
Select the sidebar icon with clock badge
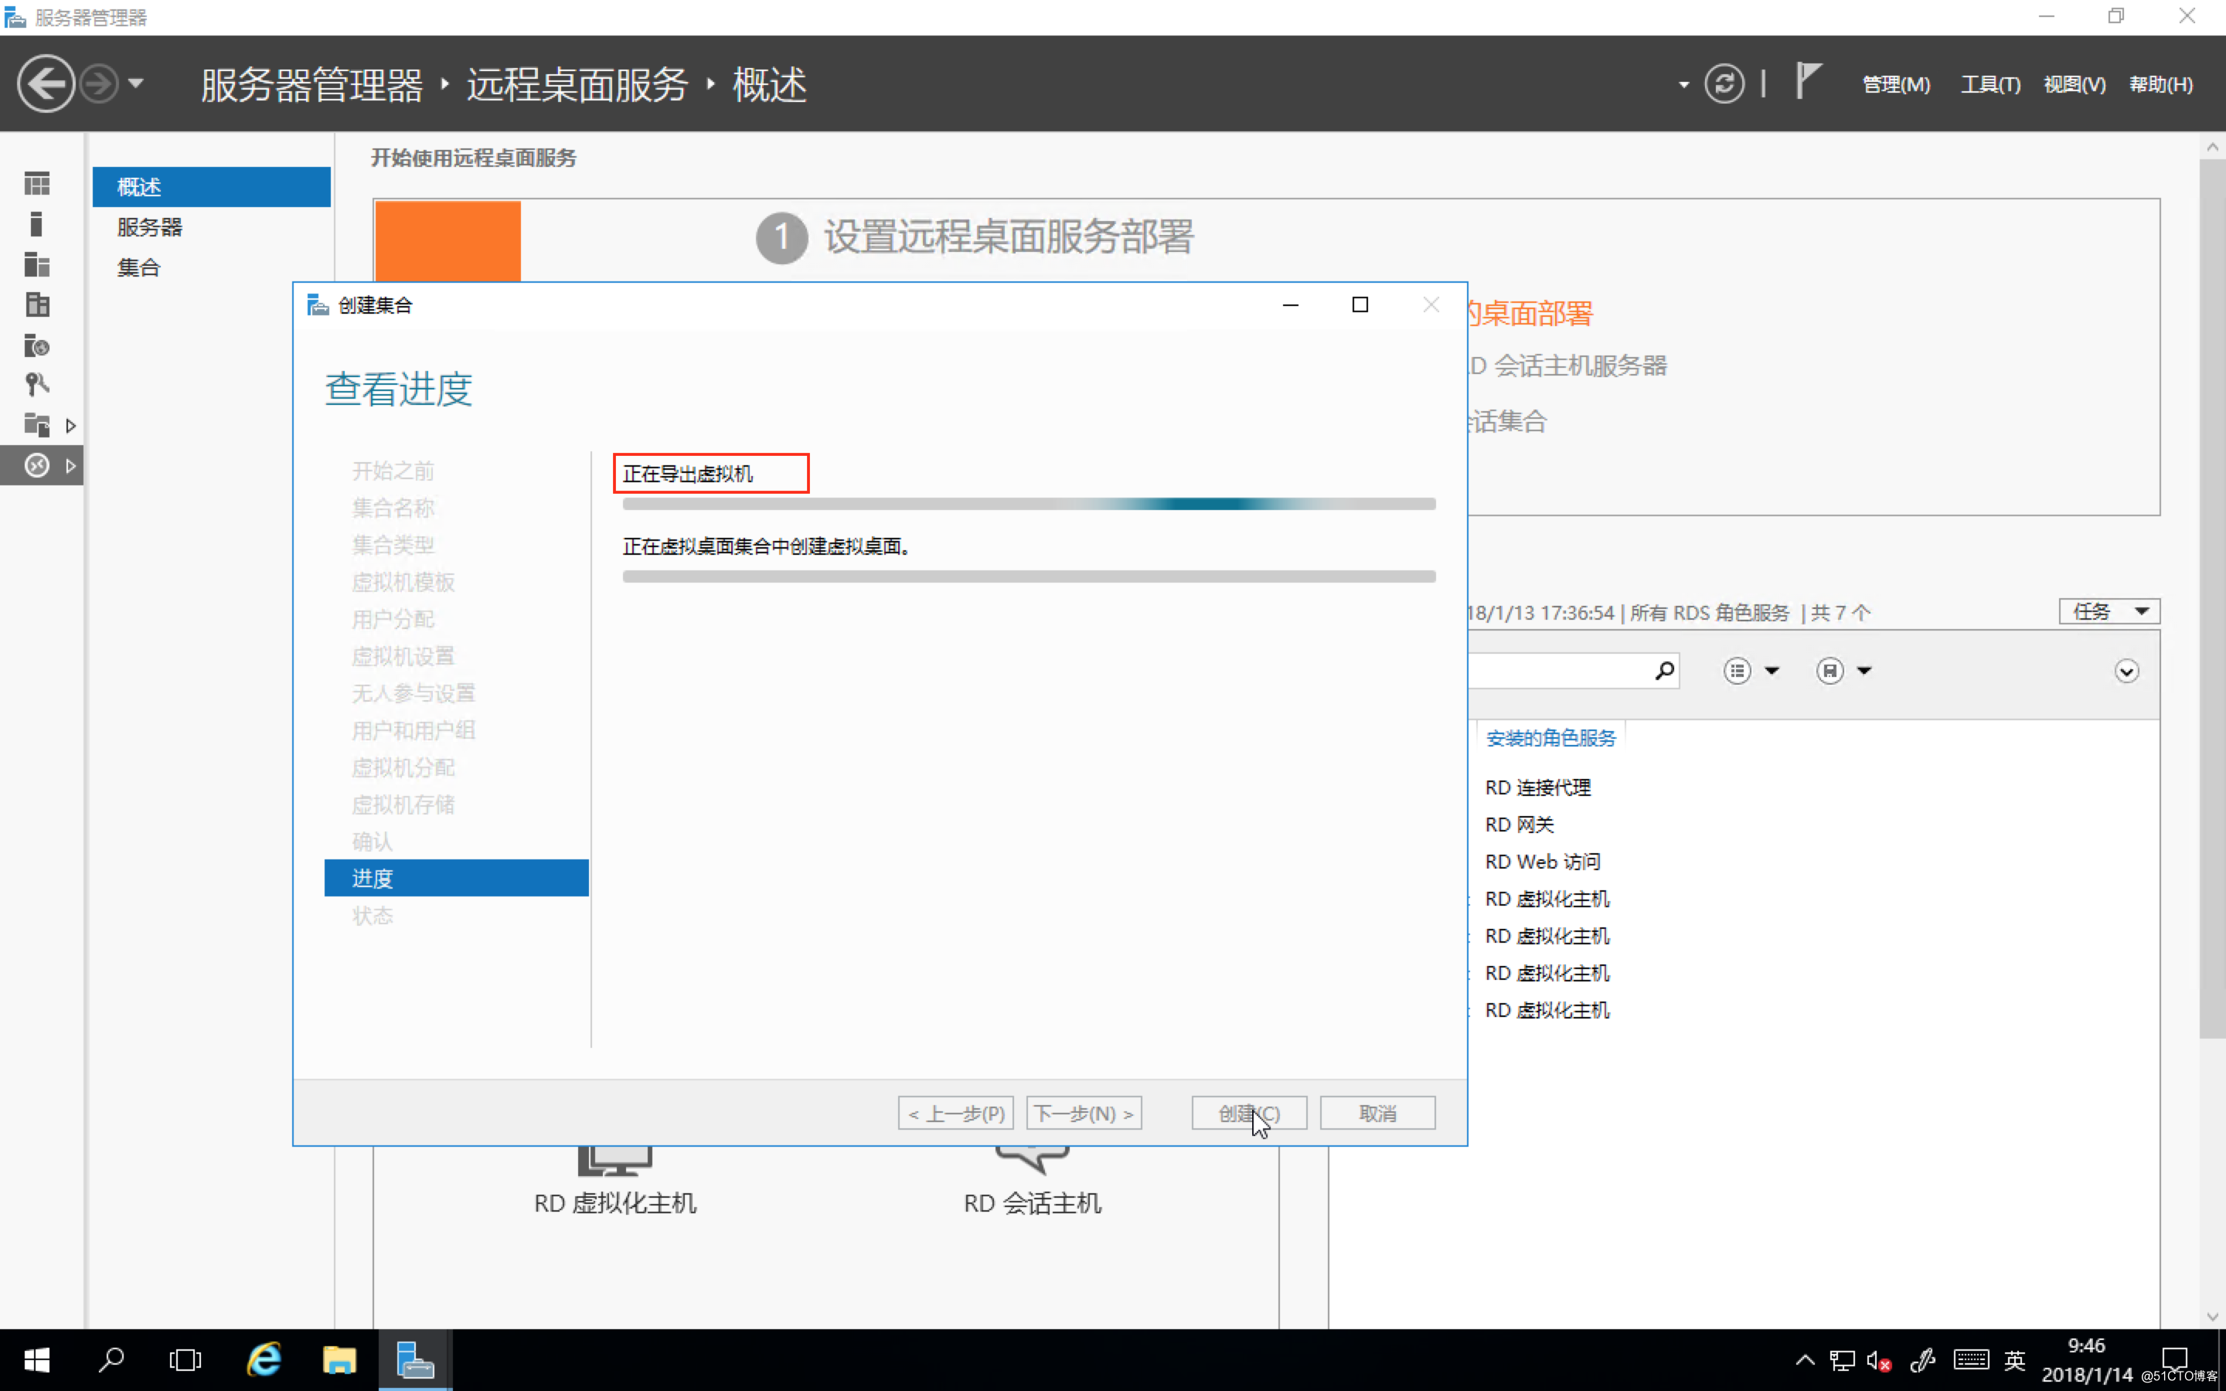(37, 345)
